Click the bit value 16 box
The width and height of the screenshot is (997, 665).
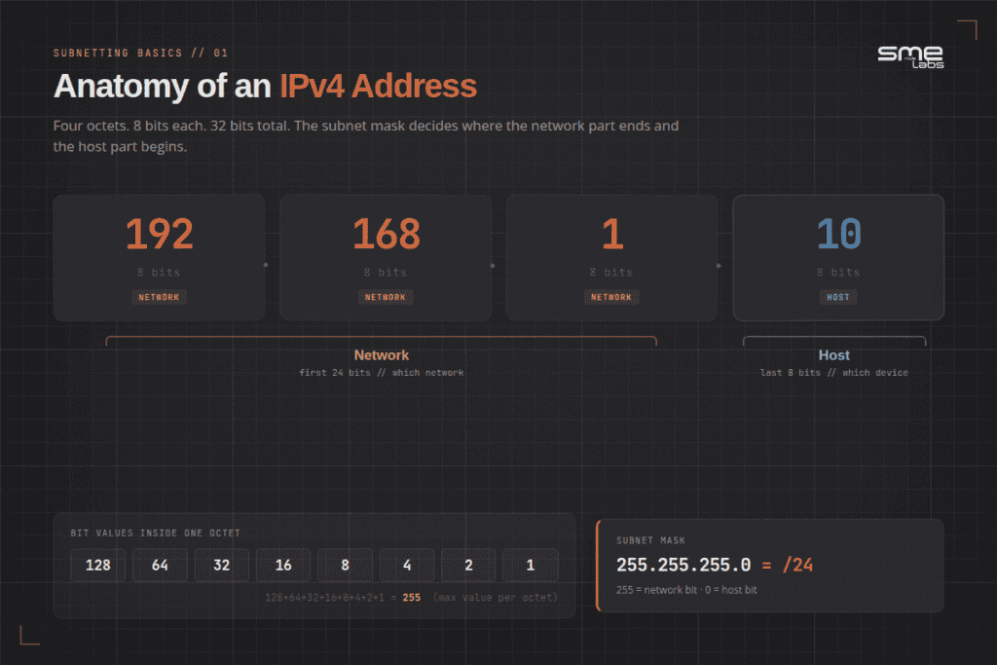[283, 565]
